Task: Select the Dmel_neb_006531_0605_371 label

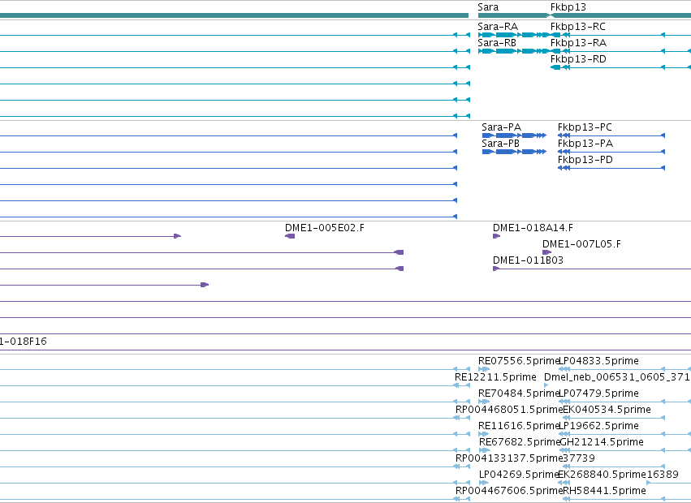Action: [x=616, y=377]
